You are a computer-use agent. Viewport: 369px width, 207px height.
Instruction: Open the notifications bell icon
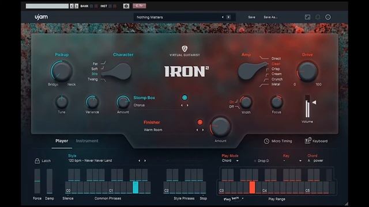[318, 17]
